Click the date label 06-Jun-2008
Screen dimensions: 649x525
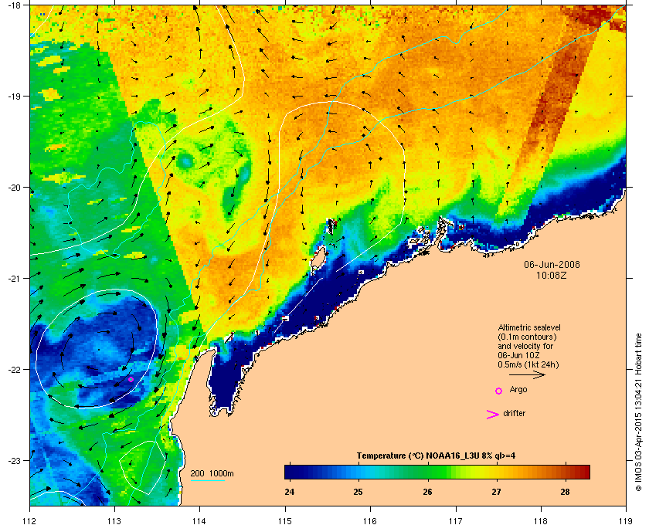pos(552,264)
